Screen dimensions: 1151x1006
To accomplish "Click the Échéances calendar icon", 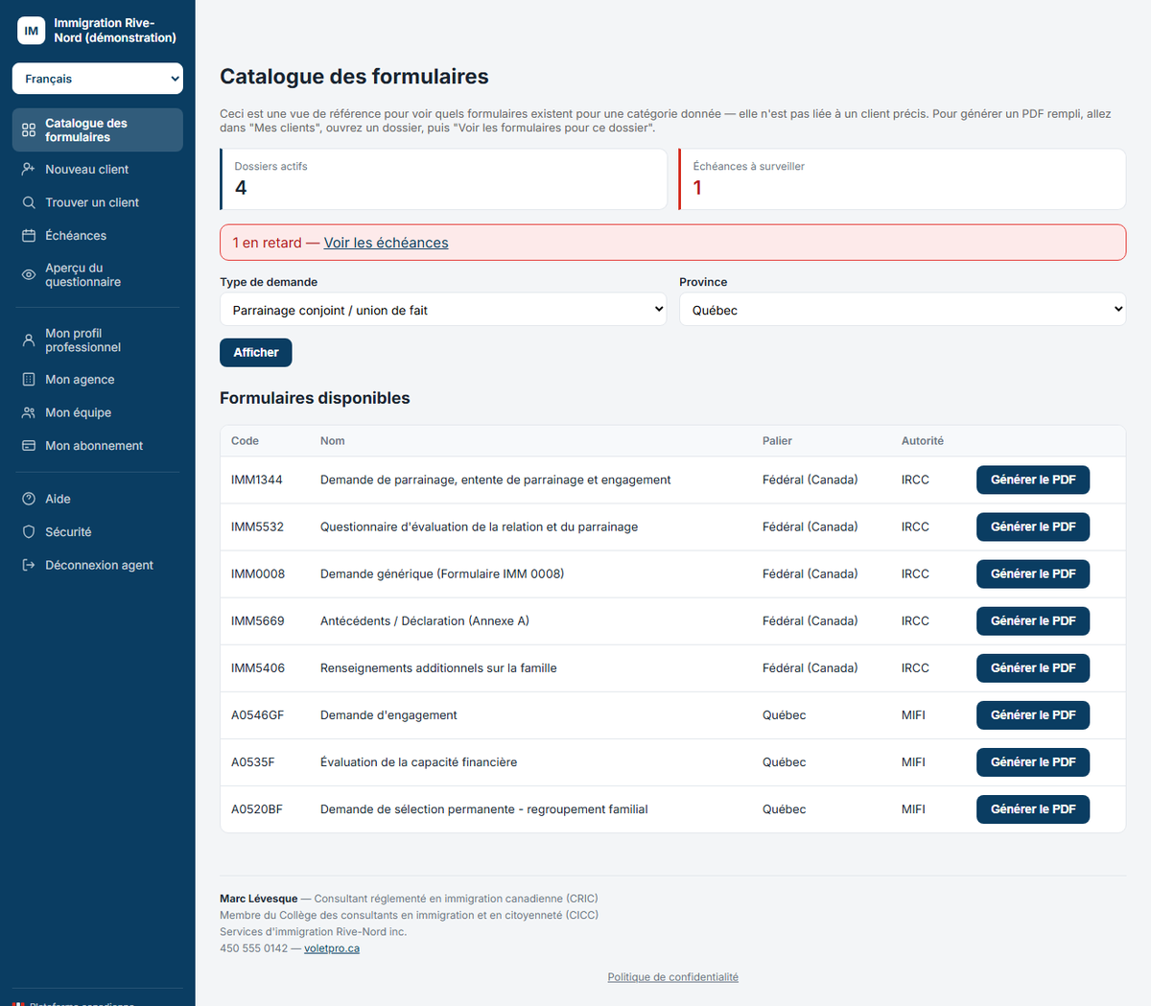I will [x=29, y=235].
